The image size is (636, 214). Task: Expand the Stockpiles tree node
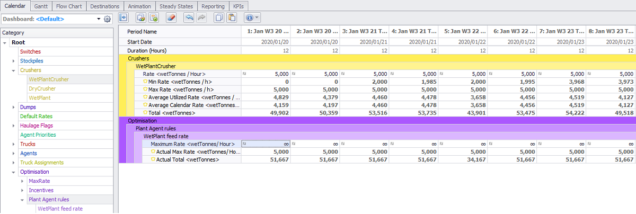pos(14,61)
